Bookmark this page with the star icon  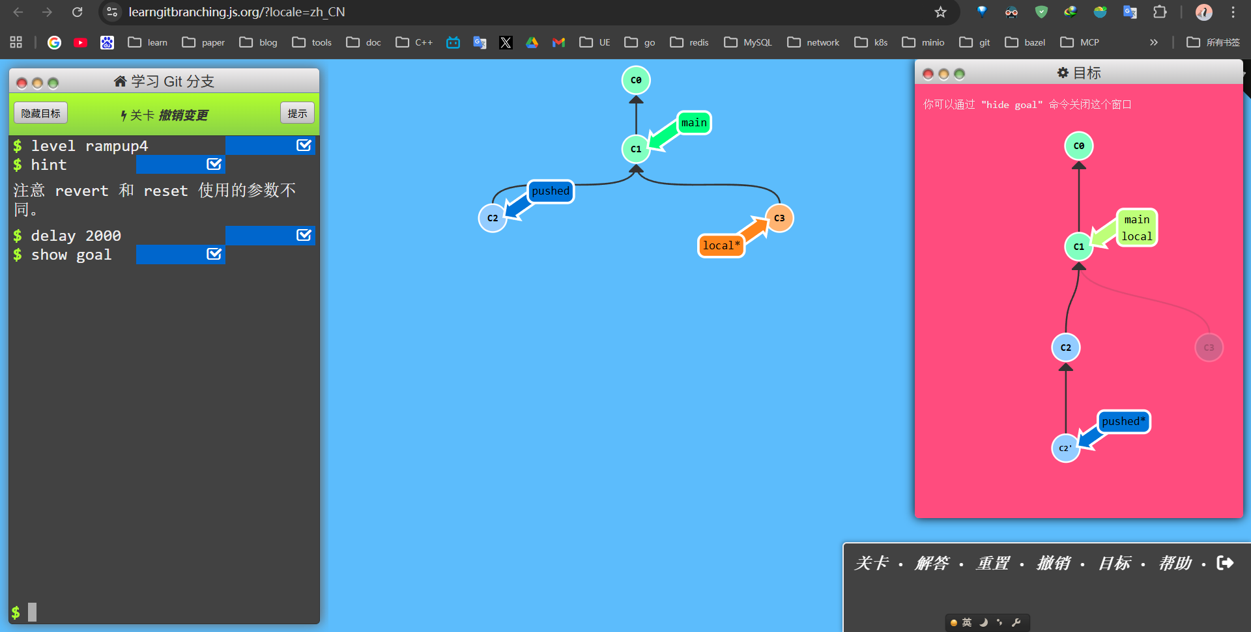(x=940, y=12)
